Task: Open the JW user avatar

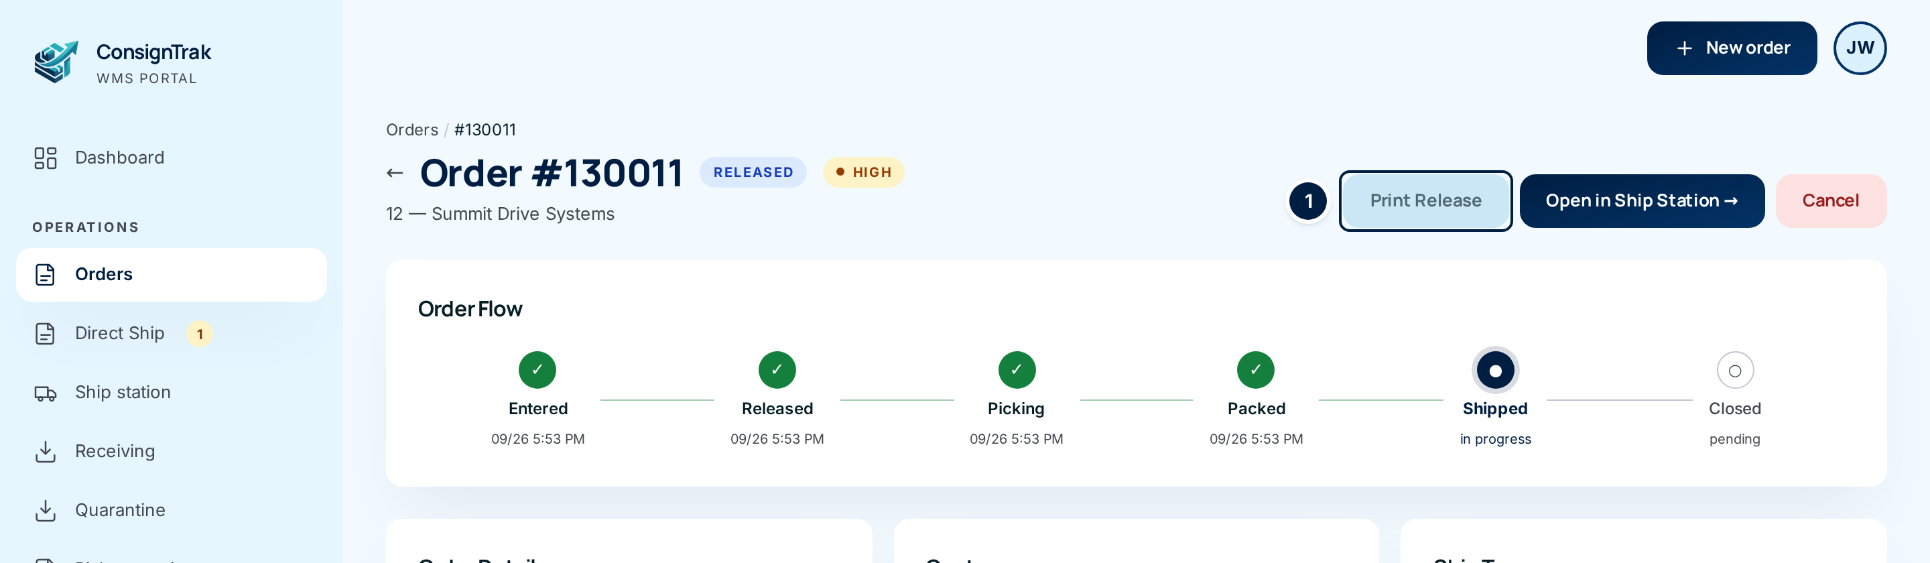Action: click(1859, 48)
